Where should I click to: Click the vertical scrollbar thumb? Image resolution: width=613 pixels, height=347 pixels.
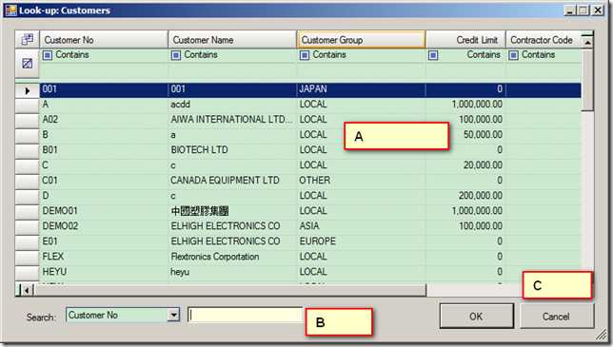(587, 80)
